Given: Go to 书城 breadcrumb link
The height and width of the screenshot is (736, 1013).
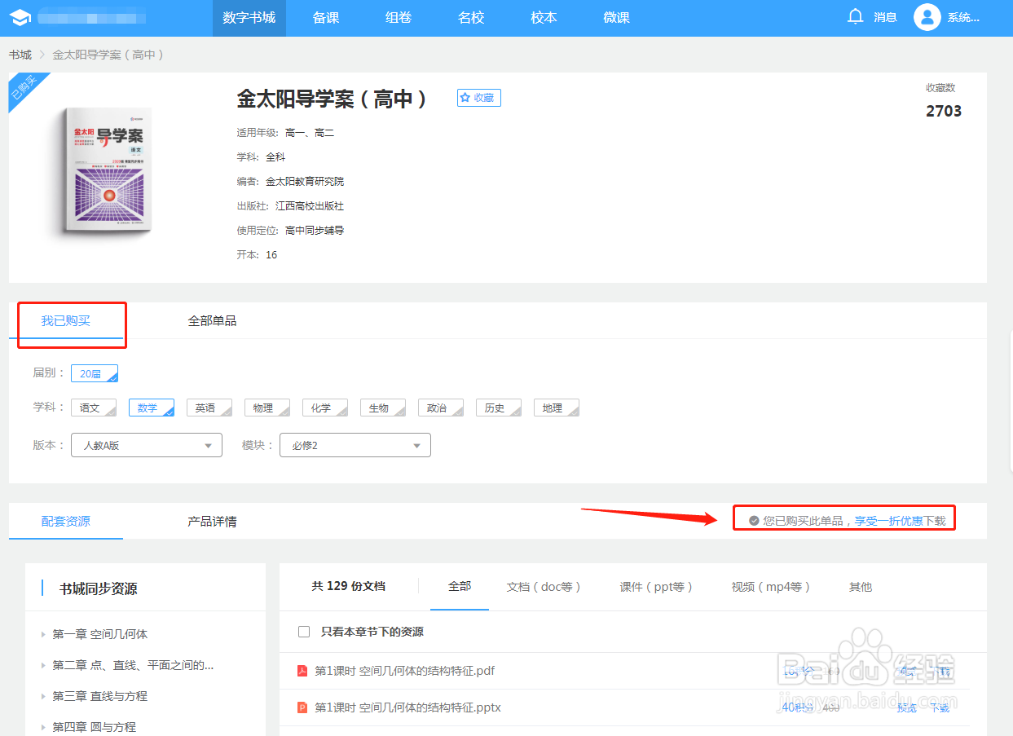Looking at the screenshot, I should [20, 55].
